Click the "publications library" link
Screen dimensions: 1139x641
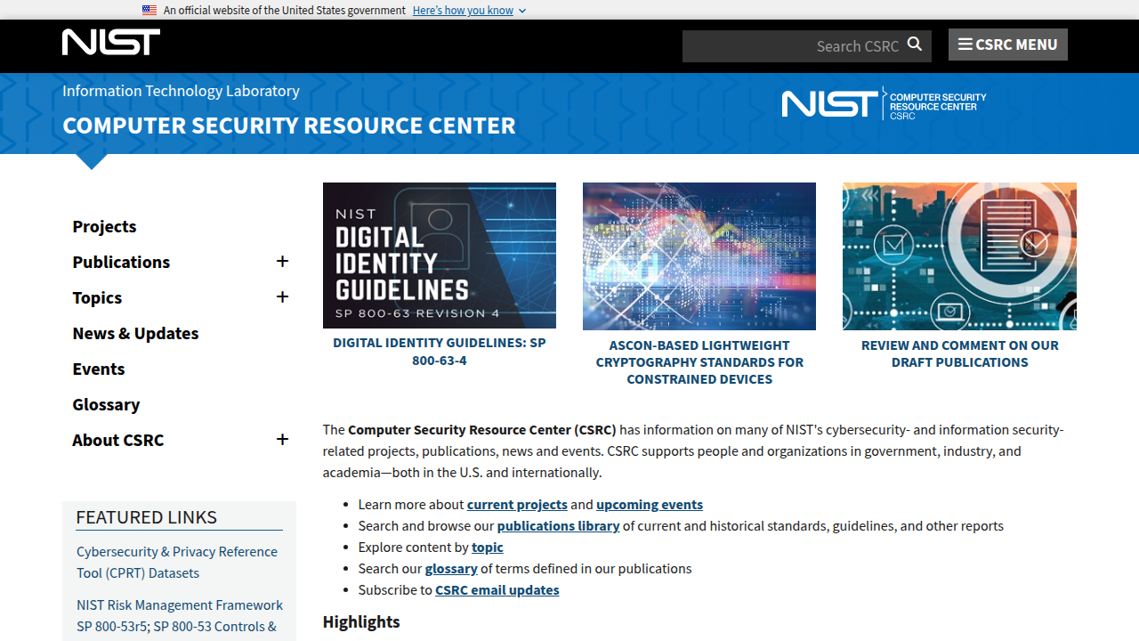(558, 525)
